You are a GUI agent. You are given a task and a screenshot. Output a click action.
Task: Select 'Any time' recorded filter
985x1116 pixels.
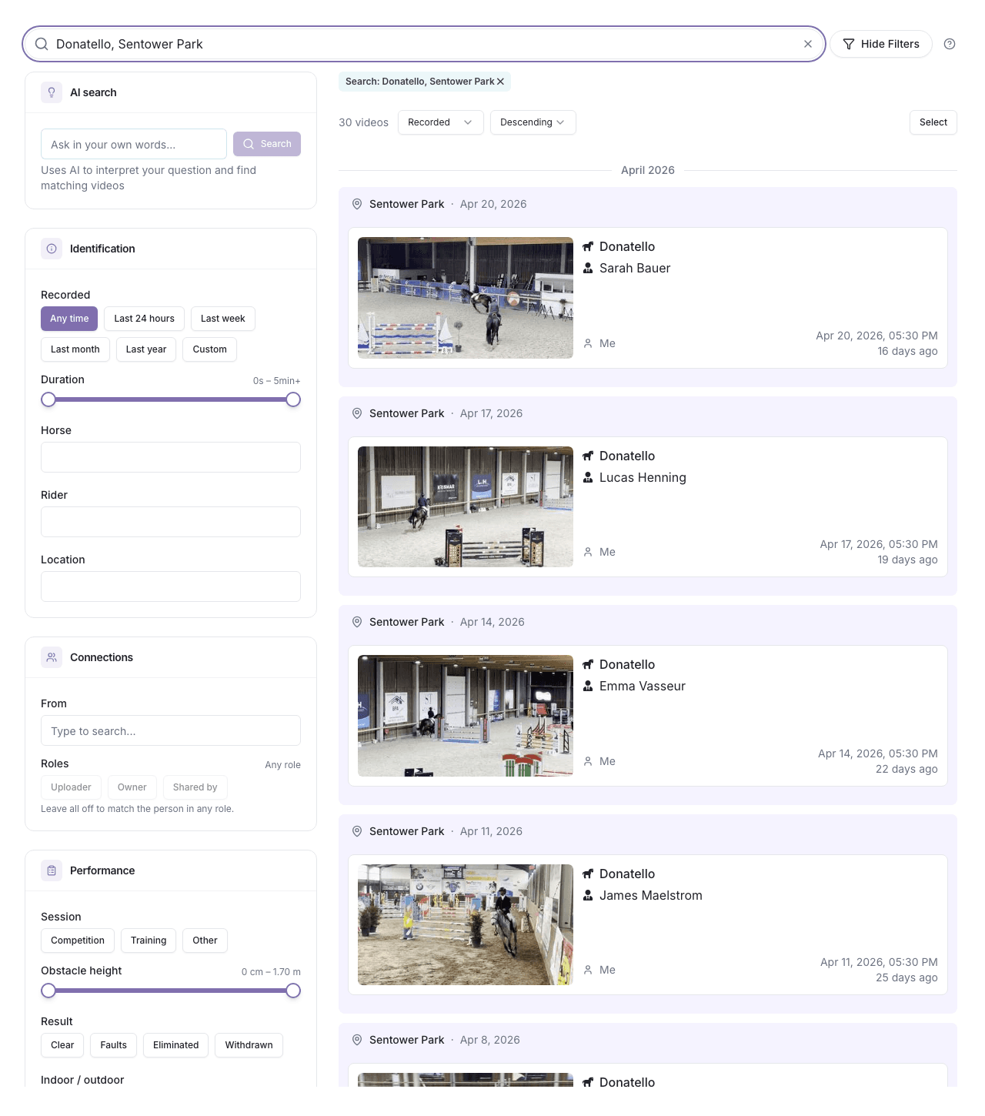[69, 319]
